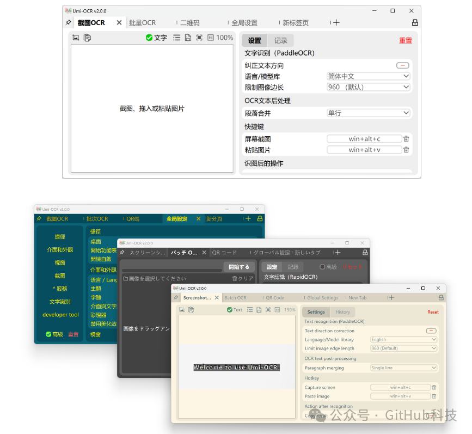The height and width of the screenshot is (434, 472).
Task: Click the paste clipboard icon left of Text
Action: [x=191, y=310]
